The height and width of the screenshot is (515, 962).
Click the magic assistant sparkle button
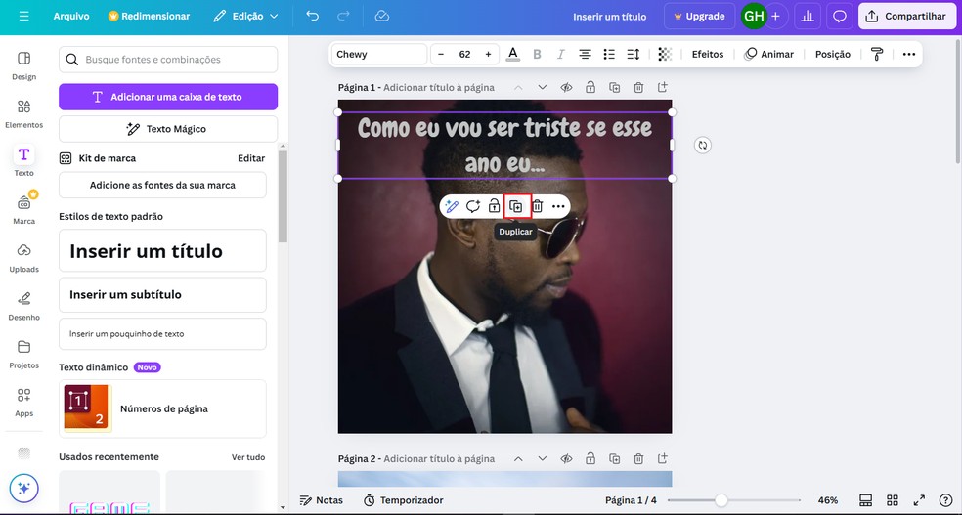click(x=23, y=488)
